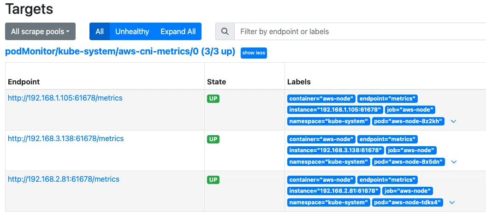
Task: Click pod="aws-node-tdks4" label
Action: [408, 202]
